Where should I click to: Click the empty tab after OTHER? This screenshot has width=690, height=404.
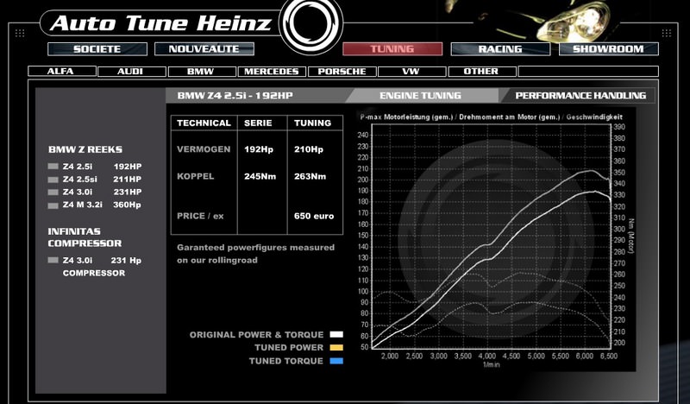(588, 72)
